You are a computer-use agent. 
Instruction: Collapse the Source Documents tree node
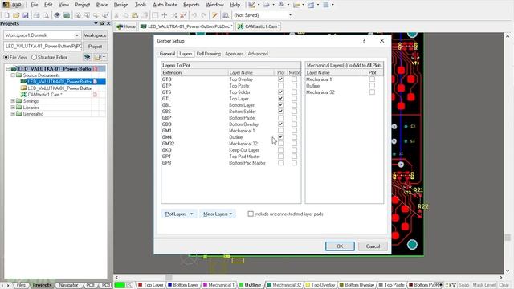pyautogui.click(x=13, y=75)
